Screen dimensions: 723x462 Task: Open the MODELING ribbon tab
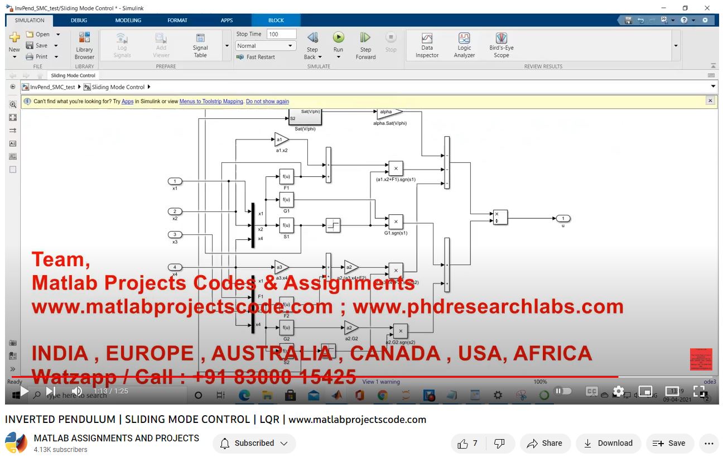coord(128,20)
